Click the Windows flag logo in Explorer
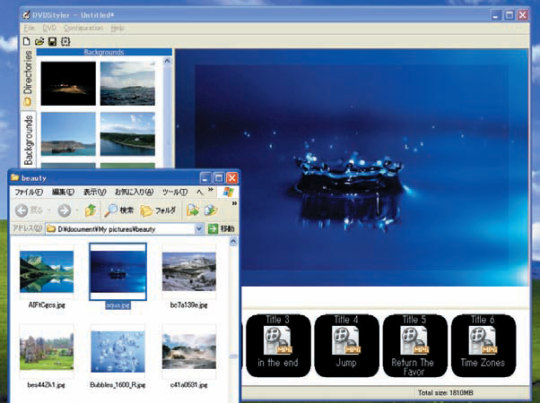540x403 pixels. tap(228, 192)
